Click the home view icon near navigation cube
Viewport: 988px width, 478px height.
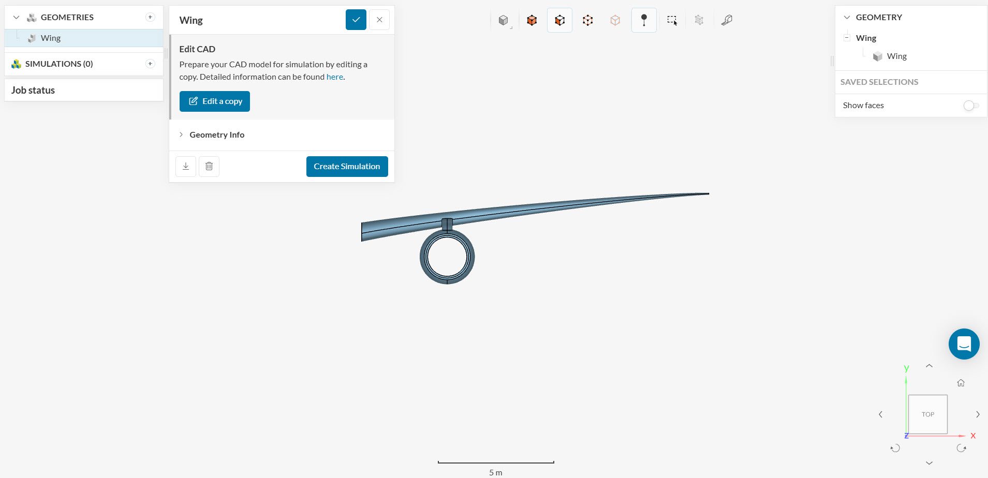click(x=961, y=383)
